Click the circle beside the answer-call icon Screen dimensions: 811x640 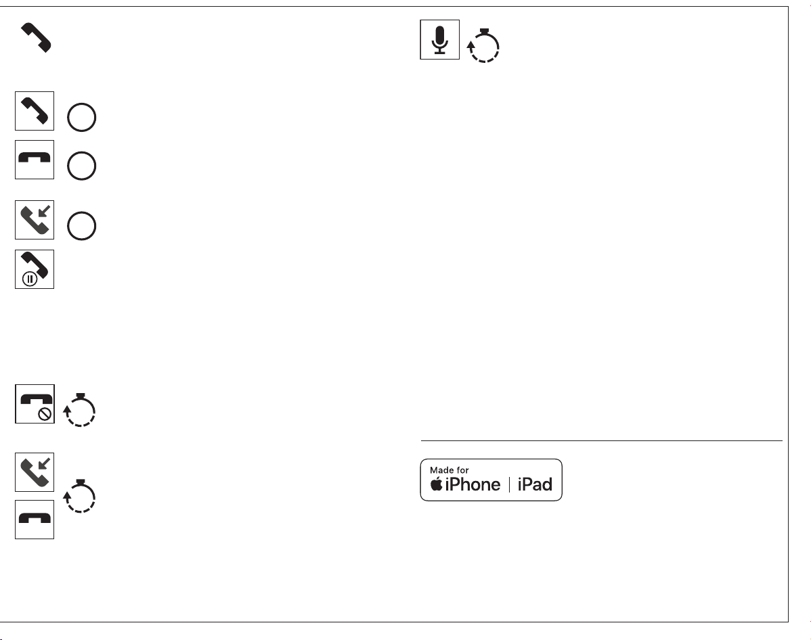(82, 117)
